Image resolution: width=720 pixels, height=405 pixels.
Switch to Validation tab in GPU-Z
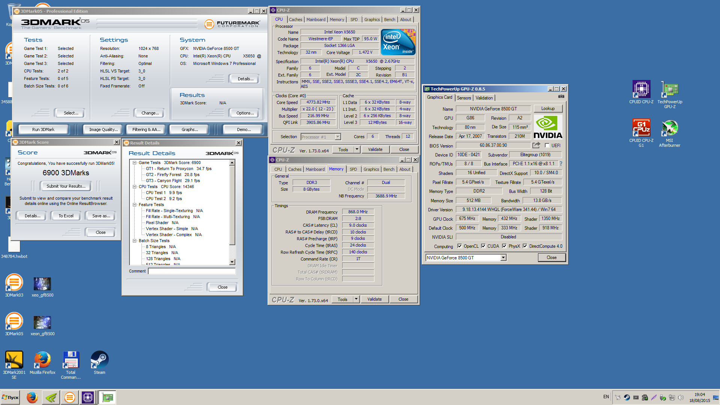coord(484,98)
